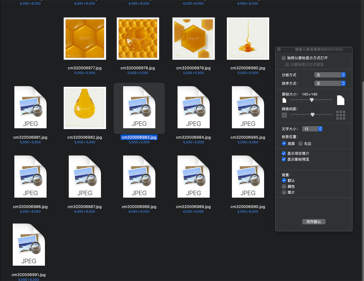364x281 pixels.
Task: Select the cm320006985.jpg file icon
Action: [248, 108]
